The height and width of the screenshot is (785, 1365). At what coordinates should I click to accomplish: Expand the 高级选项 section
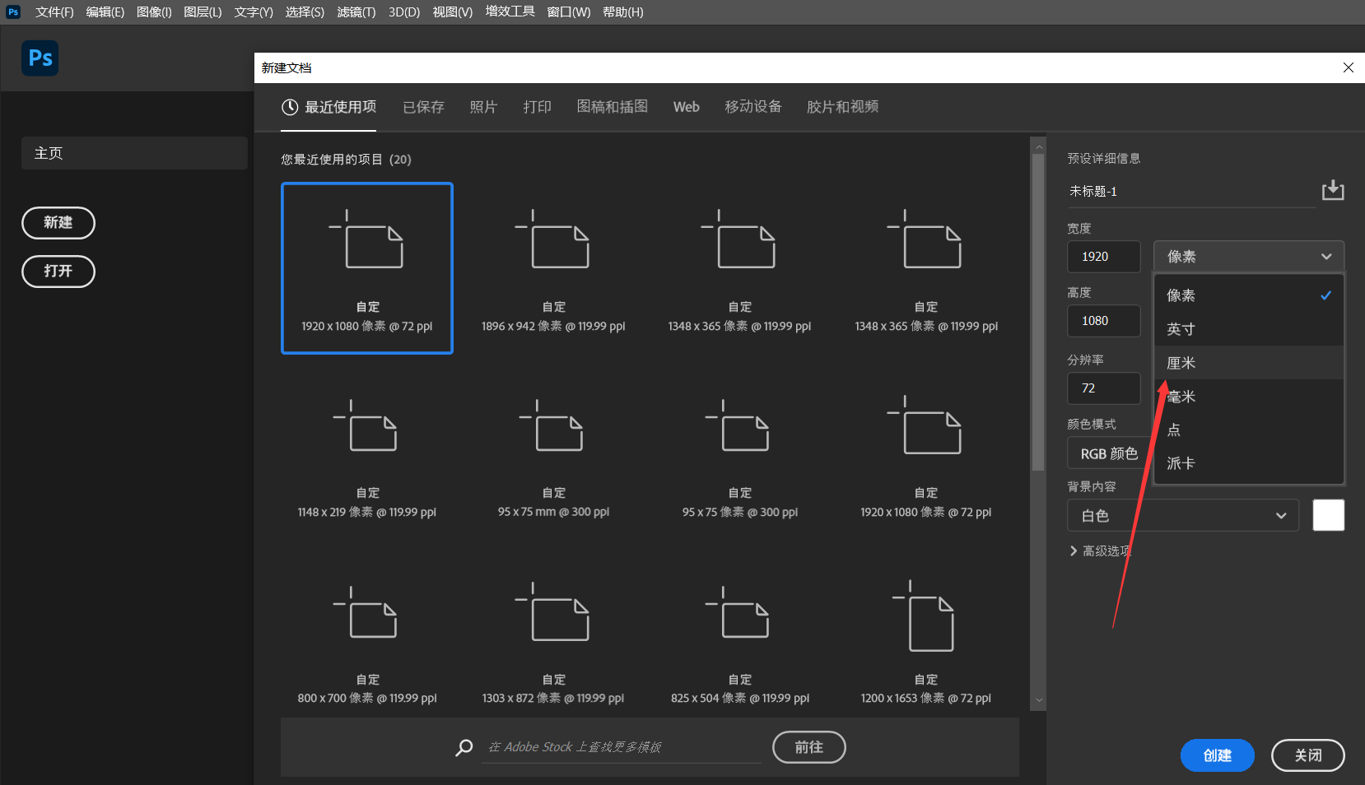point(1102,550)
